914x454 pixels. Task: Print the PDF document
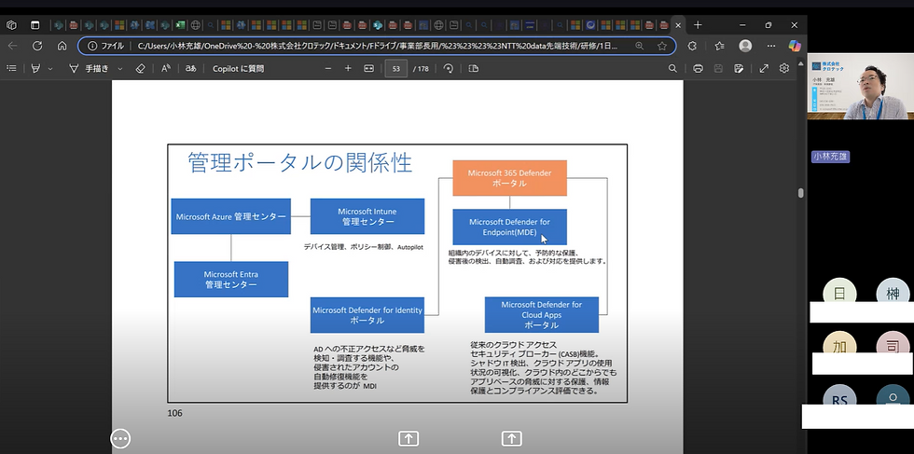698,68
